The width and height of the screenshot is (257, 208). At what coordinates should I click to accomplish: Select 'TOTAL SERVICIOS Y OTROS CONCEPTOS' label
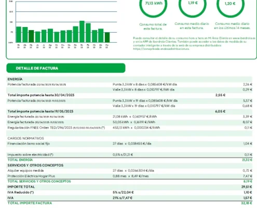[x=39, y=181]
